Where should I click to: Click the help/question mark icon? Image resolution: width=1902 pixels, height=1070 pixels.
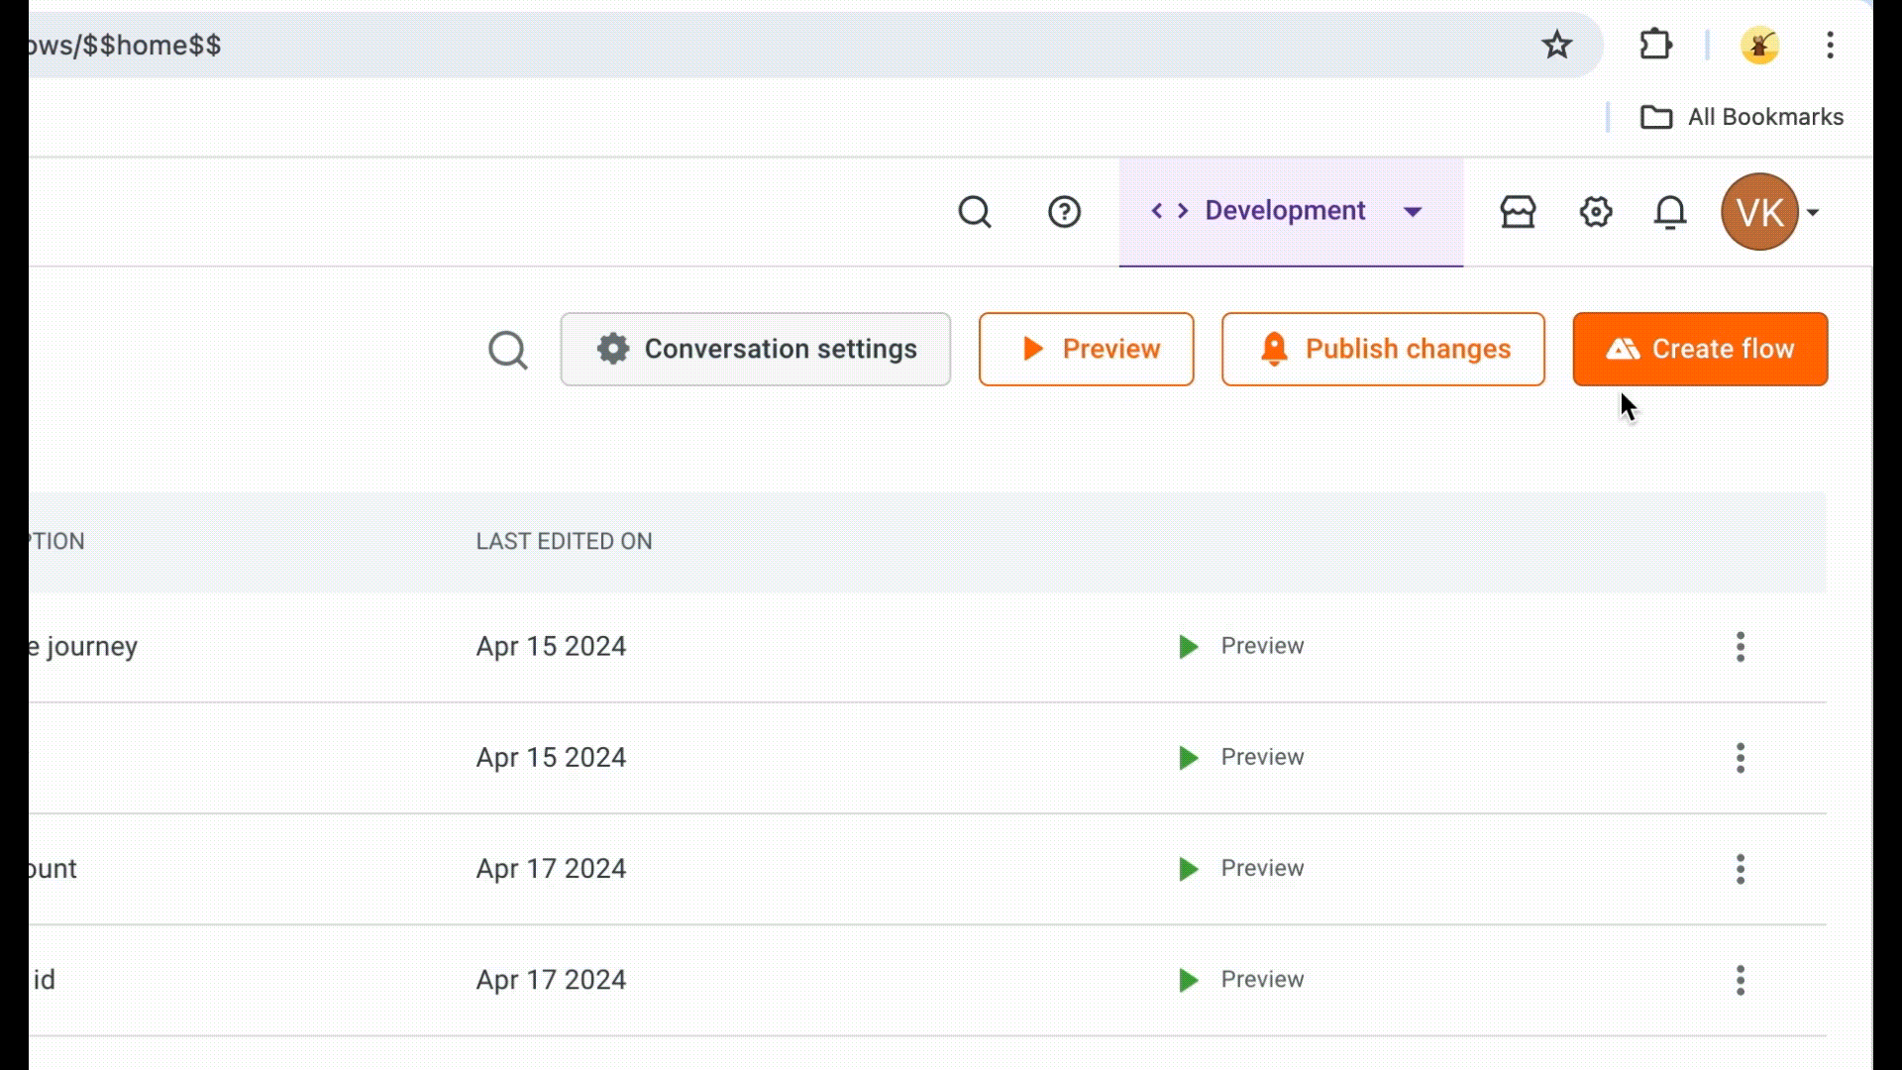[1063, 210]
